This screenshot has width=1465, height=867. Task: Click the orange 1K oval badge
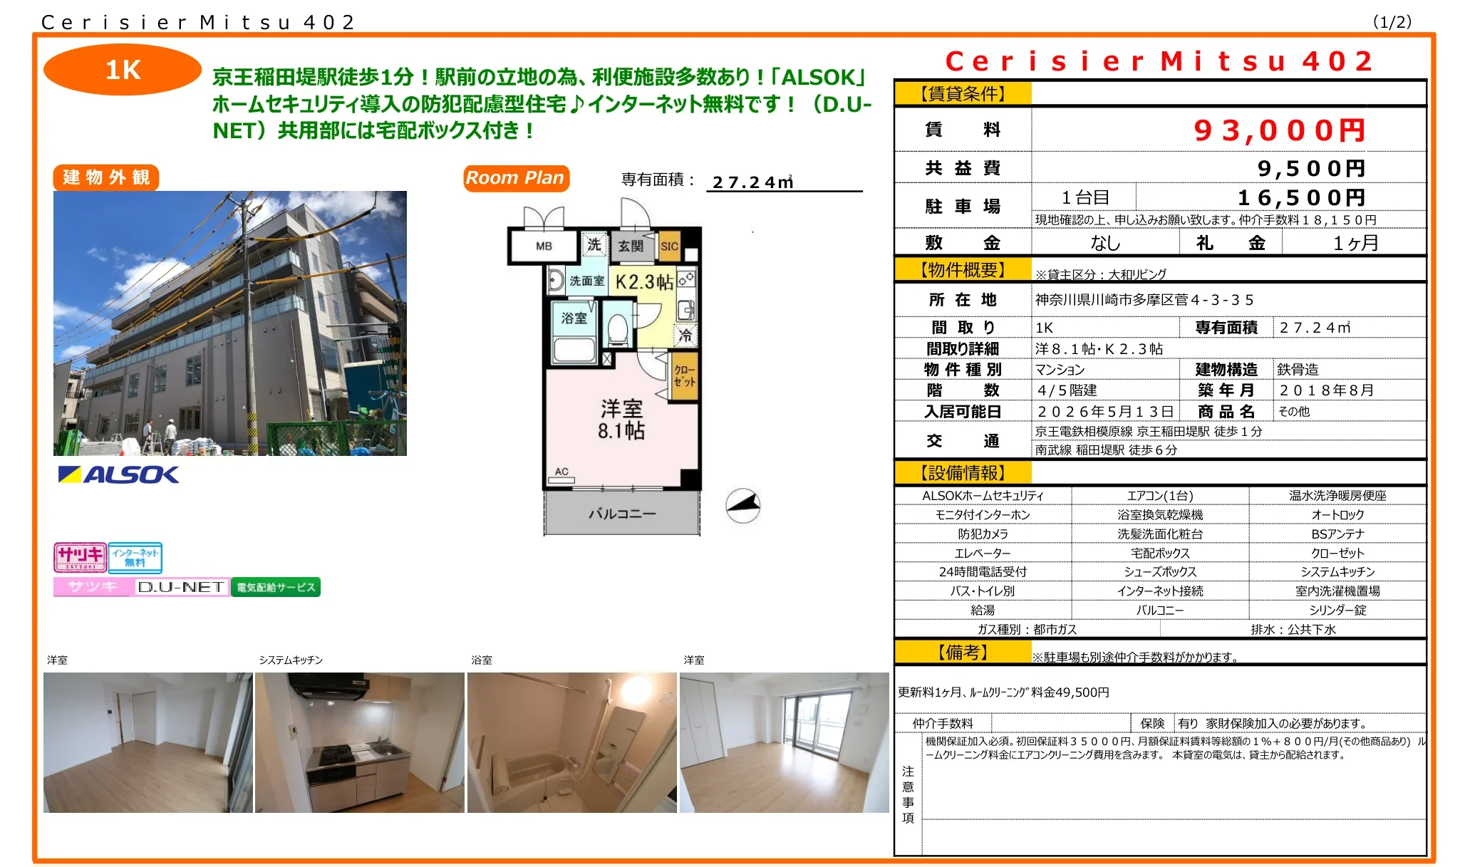(123, 70)
